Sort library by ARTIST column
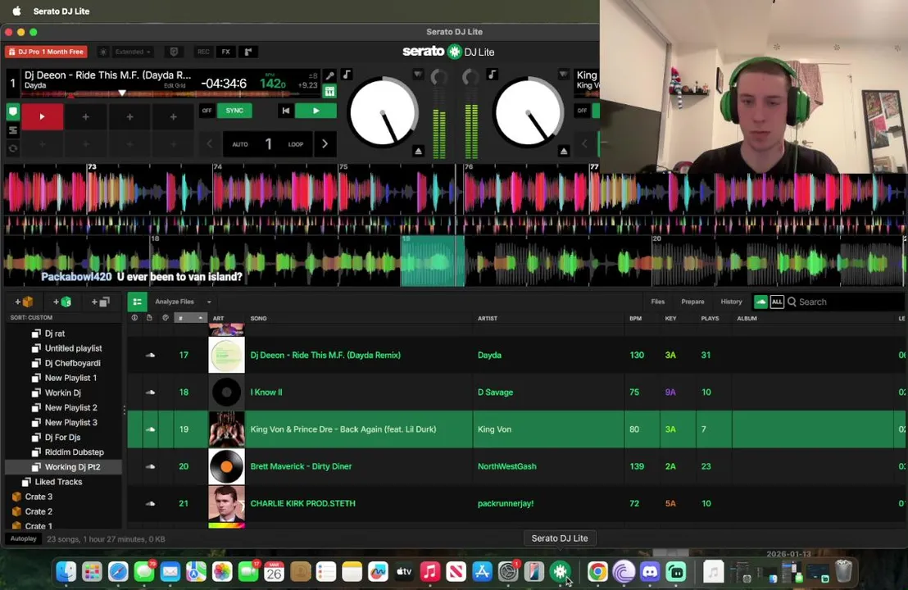Screen dimensions: 908x590 click(488, 319)
